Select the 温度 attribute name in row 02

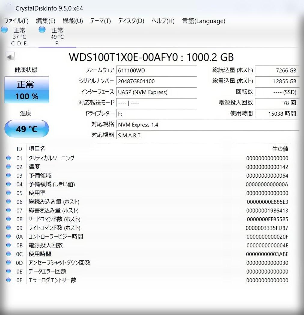[34, 167]
